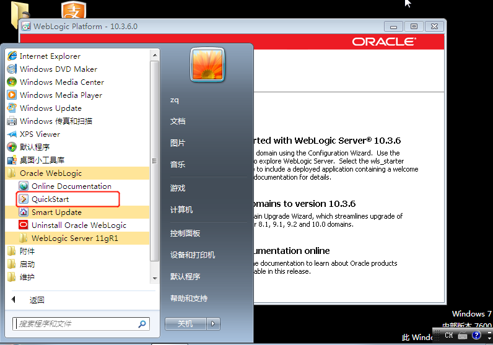Open shutdown options arrow next to 关机
Viewport: 493px width, 345px height.
click(x=213, y=323)
